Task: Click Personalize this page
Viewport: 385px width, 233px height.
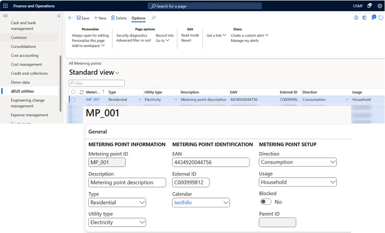Action: [88, 41]
